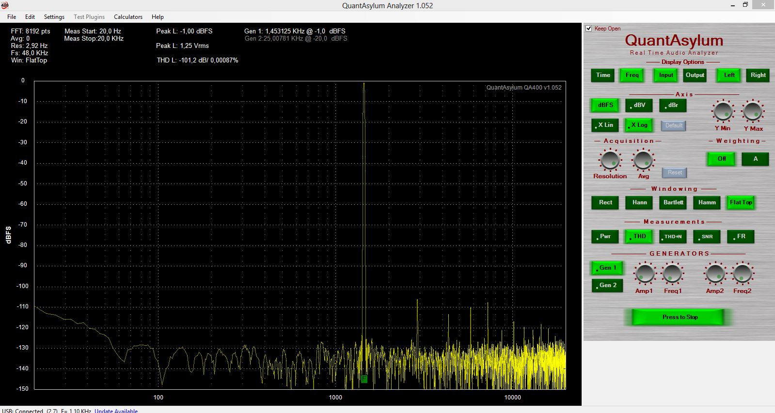The height and width of the screenshot is (413, 775).
Task: Select the dBV axis unit
Action: [x=639, y=105]
